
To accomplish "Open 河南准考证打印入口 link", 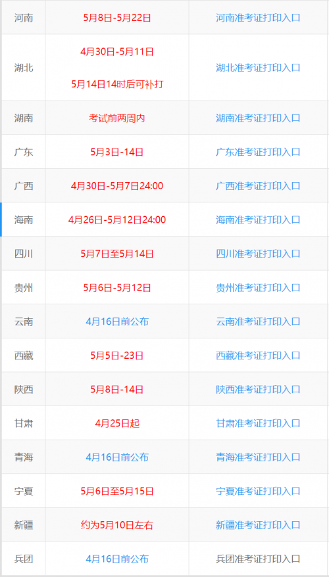I will click(258, 18).
